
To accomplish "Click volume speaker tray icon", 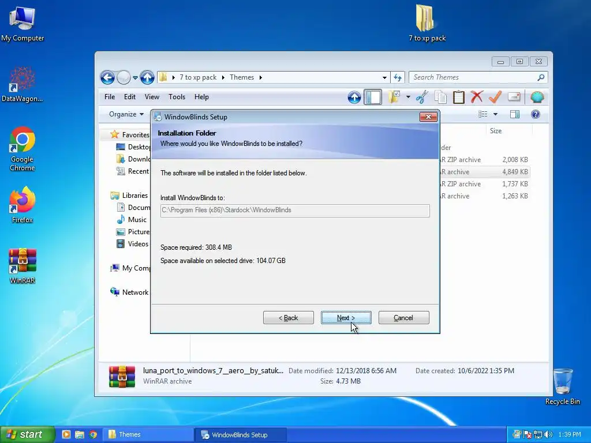I will pos(548,434).
